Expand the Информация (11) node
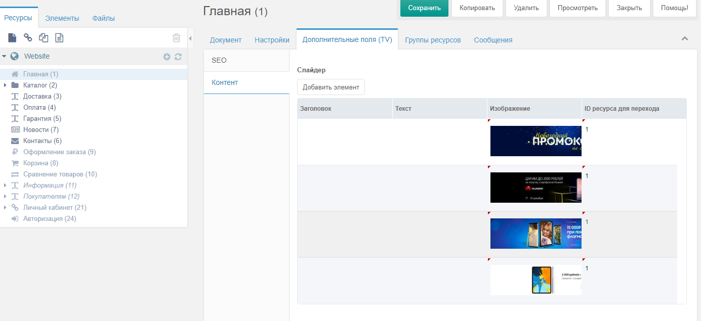The width and height of the screenshot is (701, 321). pyautogui.click(x=5, y=185)
